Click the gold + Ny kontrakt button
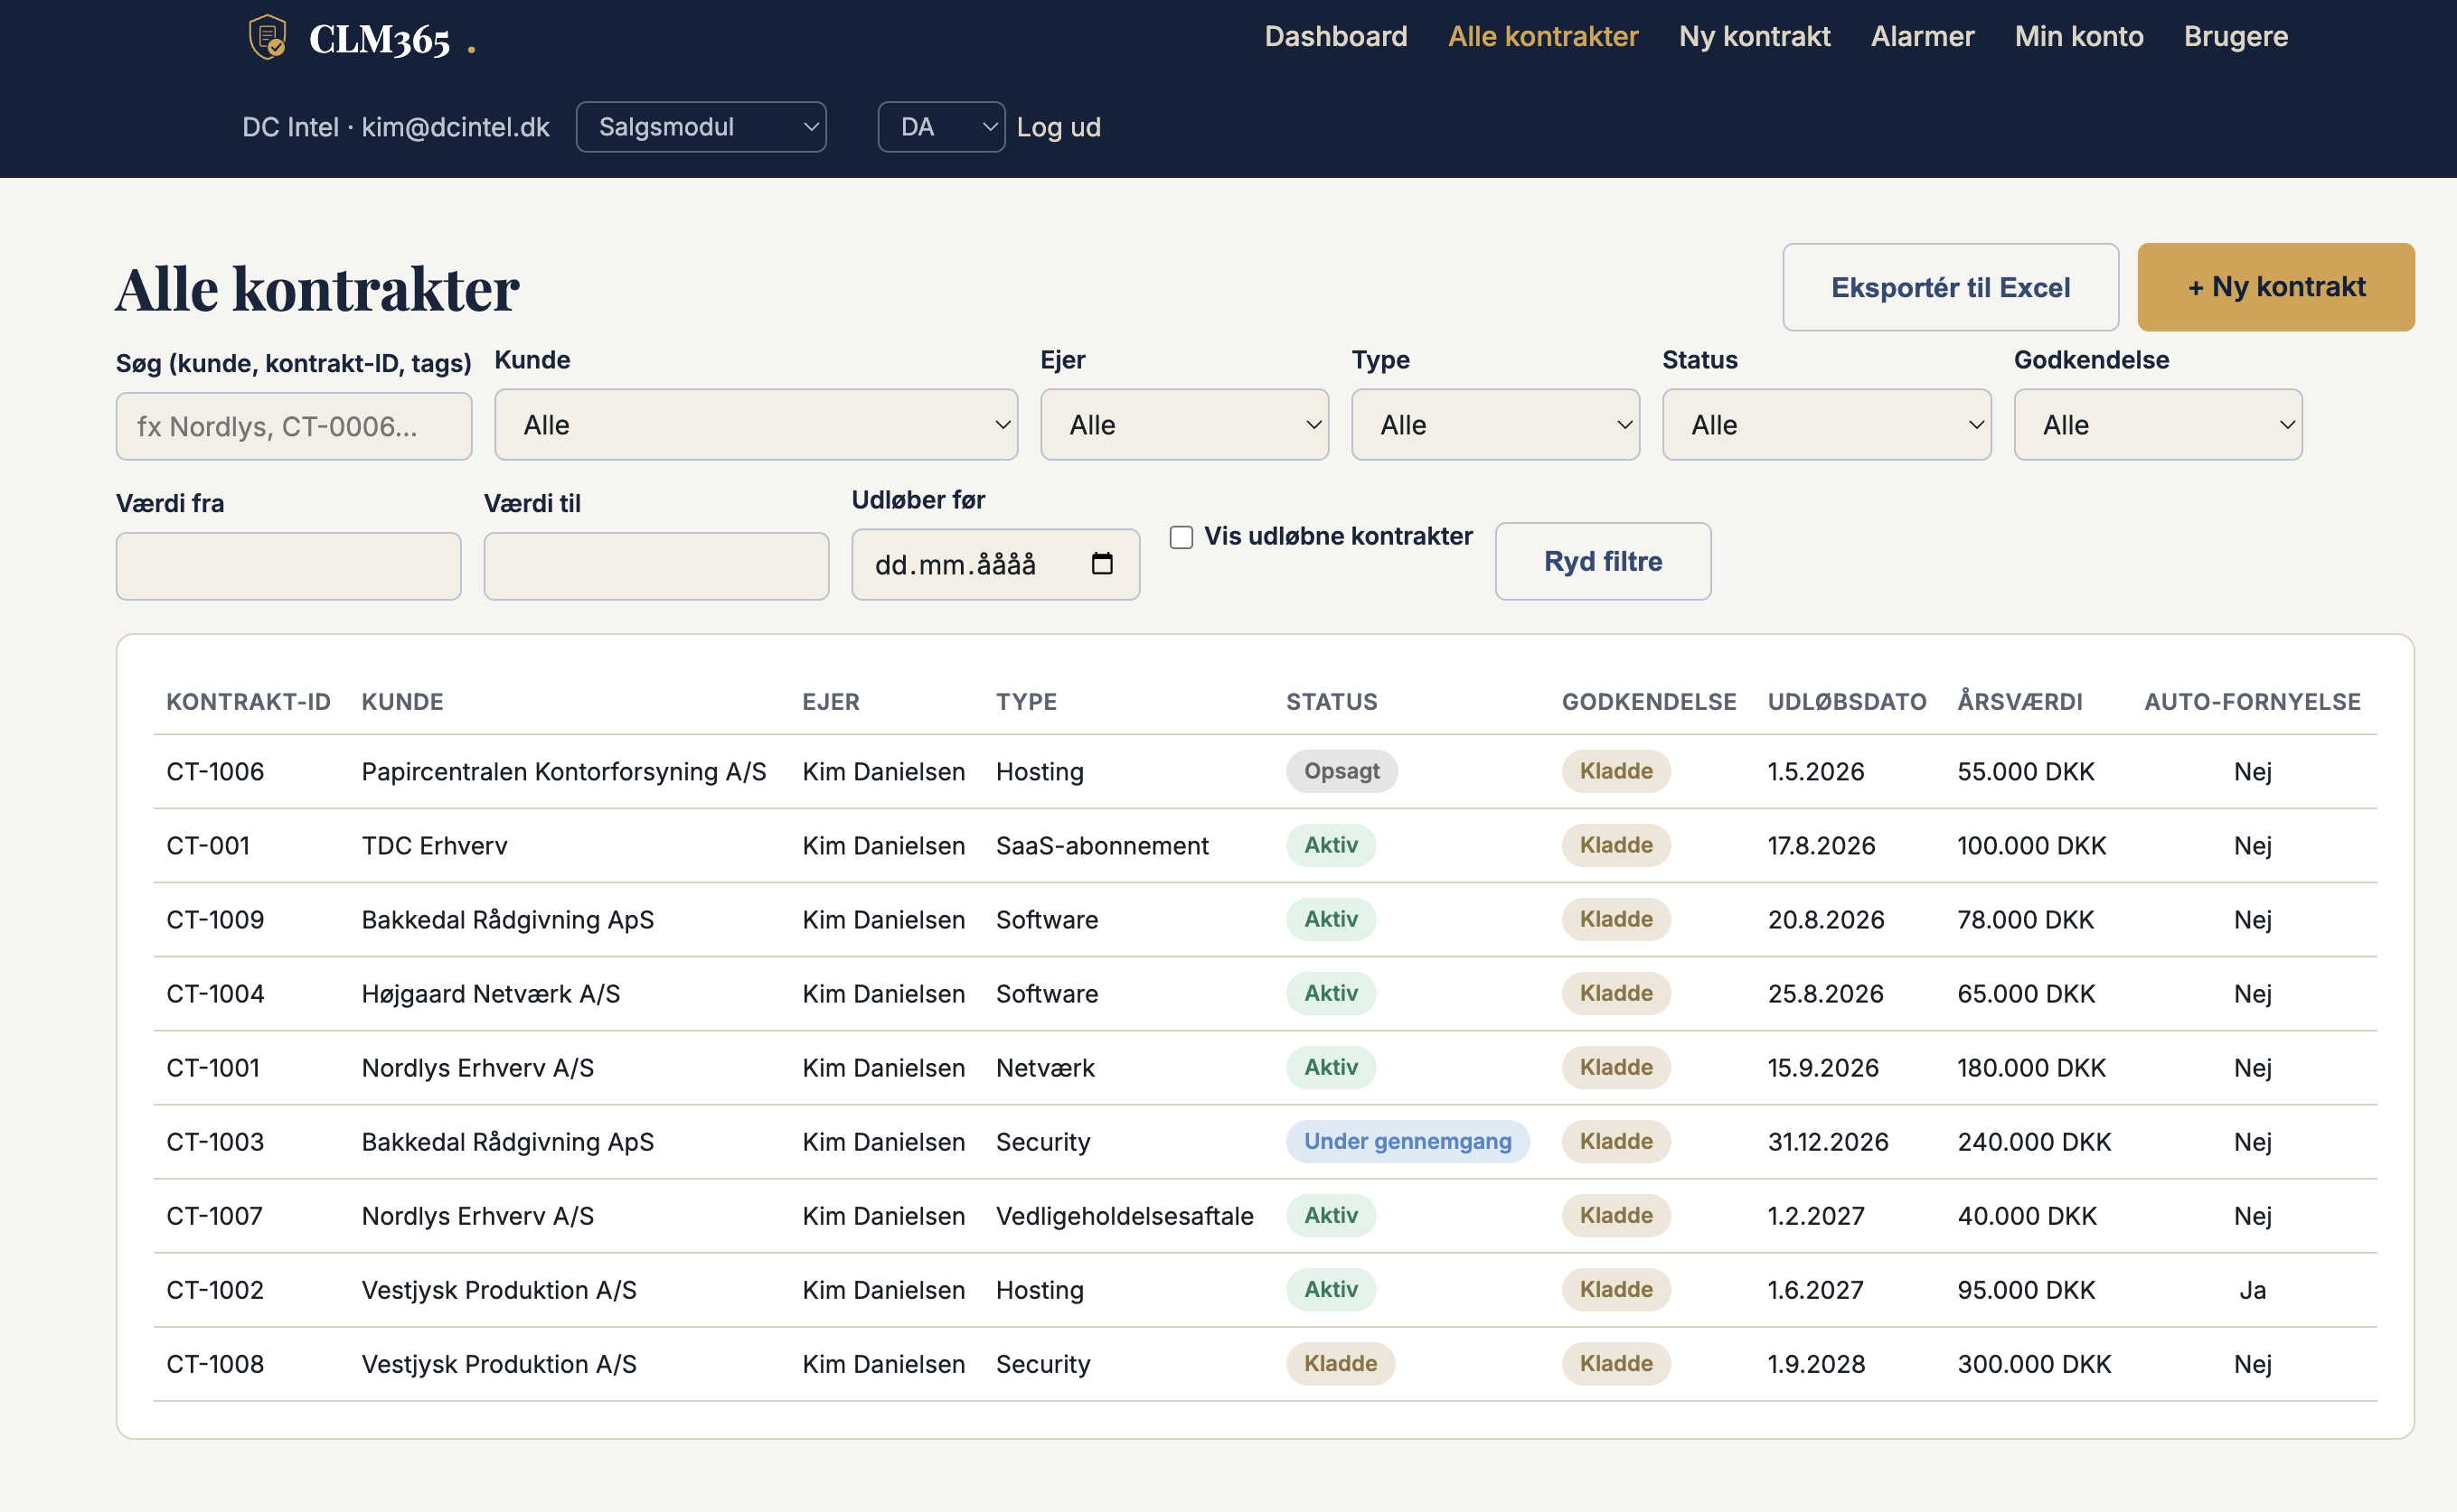The image size is (2457, 1512). [x=2276, y=287]
